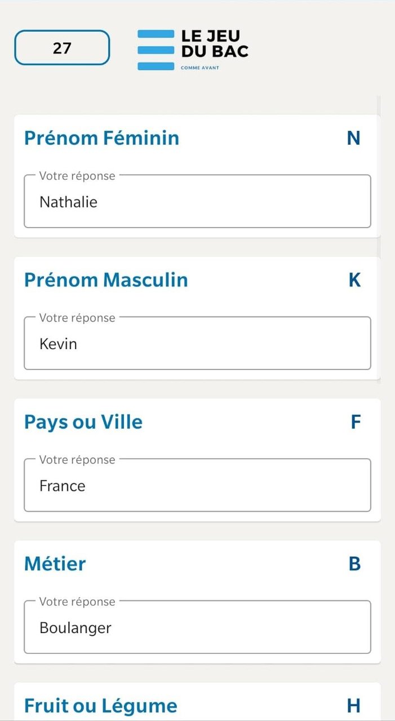Screen dimensions: 395x721
Task: Click the Fruit ou Légume heading
Action: [100, 705]
